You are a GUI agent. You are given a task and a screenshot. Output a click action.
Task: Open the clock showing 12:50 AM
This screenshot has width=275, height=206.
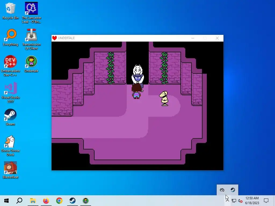coord(252,201)
